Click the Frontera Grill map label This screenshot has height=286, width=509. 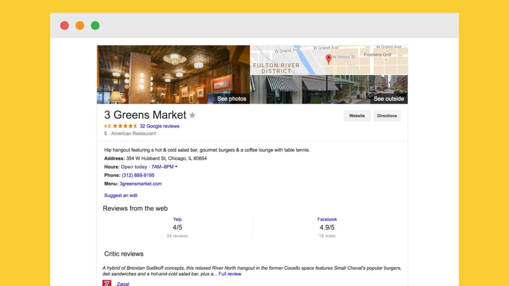click(x=378, y=55)
